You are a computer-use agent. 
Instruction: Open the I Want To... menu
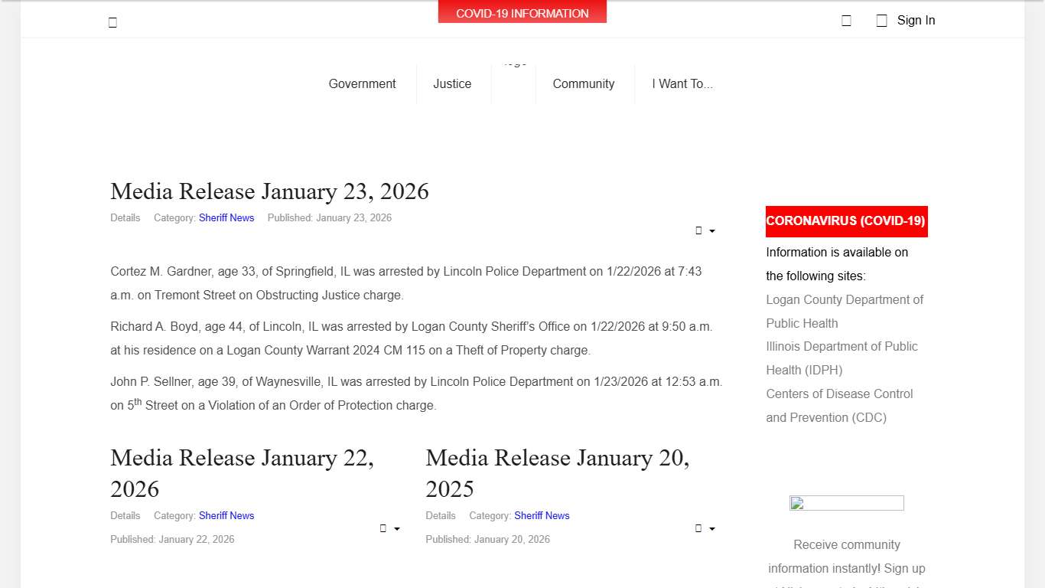click(x=682, y=83)
